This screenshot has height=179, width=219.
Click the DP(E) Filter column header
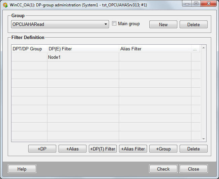[x=83, y=49]
